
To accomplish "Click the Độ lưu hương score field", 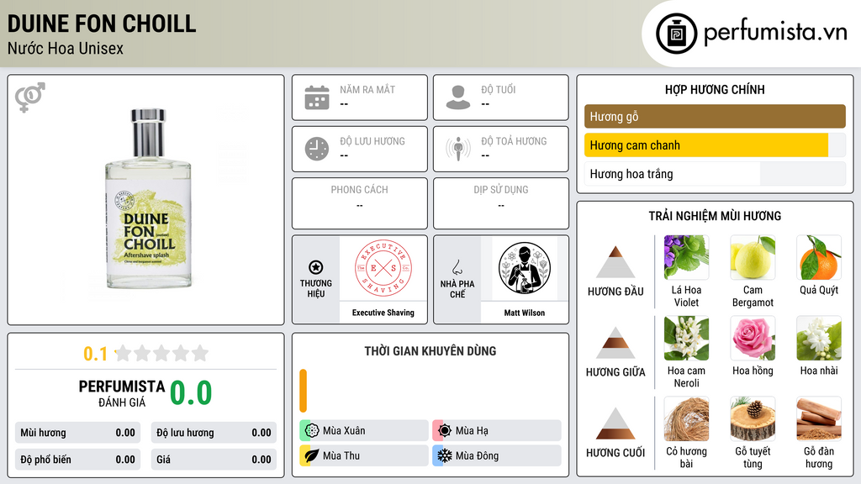I will tap(214, 433).
